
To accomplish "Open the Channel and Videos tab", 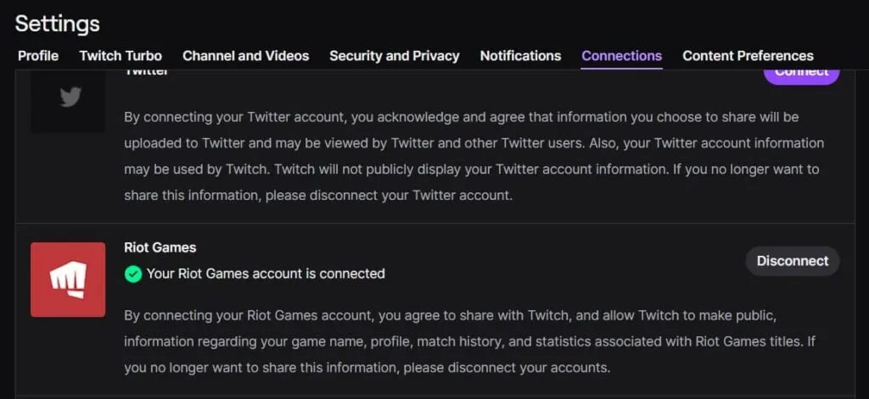I will [x=245, y=56].
